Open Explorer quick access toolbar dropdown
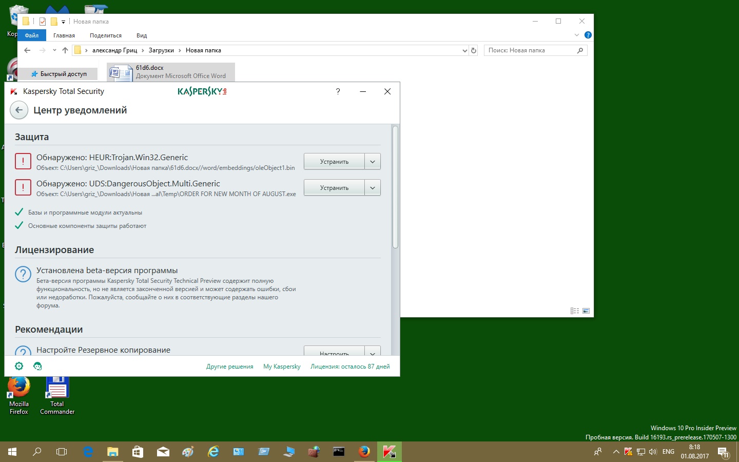 point(63,22)
